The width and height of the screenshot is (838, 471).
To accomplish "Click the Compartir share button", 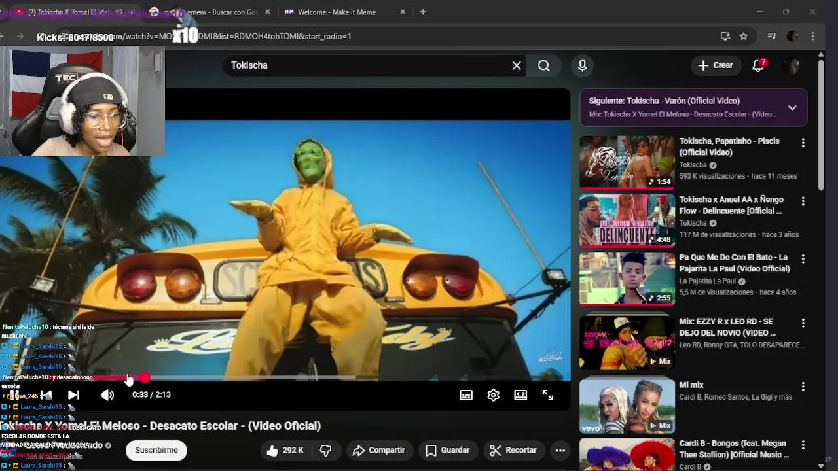I will pos(378,450).
